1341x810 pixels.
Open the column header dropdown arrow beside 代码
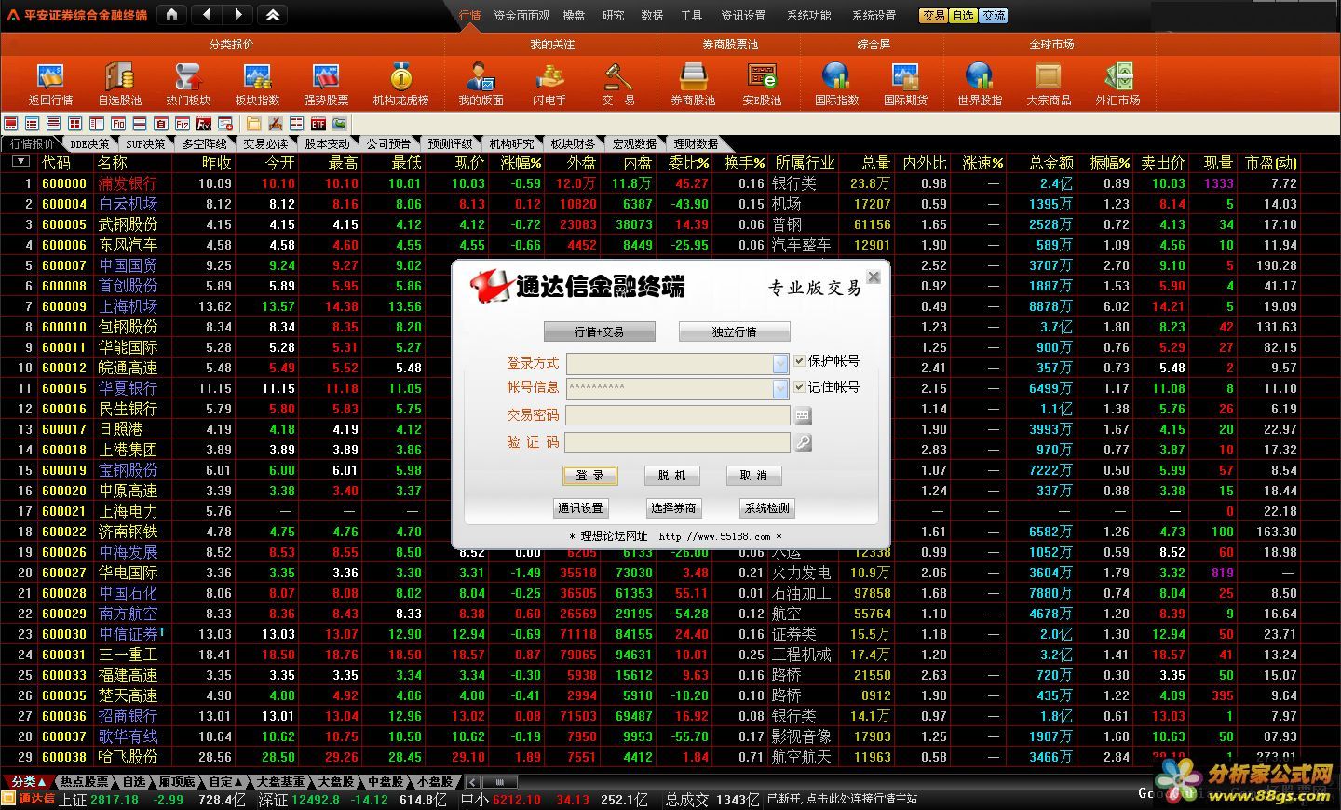[20, 162]
